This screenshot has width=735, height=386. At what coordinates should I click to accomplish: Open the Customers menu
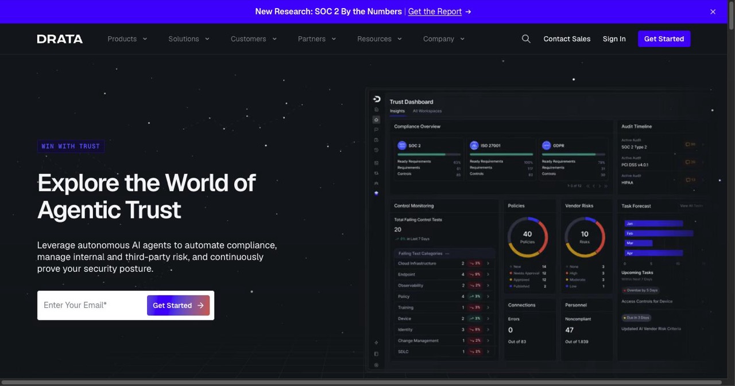(x=254, y=39)
